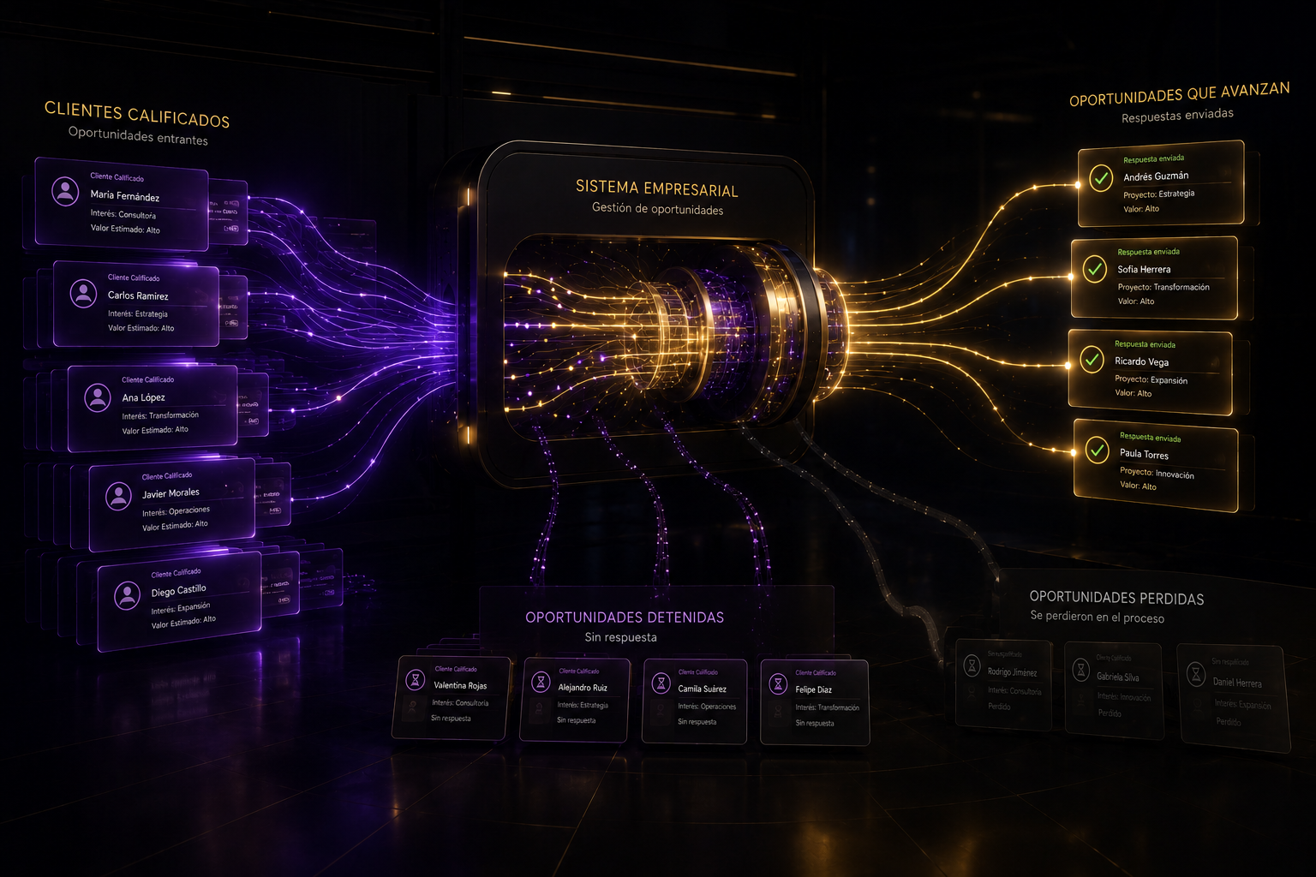
Task: Click Diego Castillo's avatar icon
Action: click(127, 594)
